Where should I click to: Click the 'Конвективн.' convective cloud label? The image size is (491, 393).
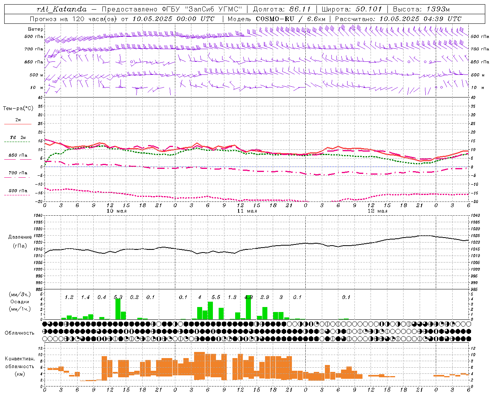point(20,359)
